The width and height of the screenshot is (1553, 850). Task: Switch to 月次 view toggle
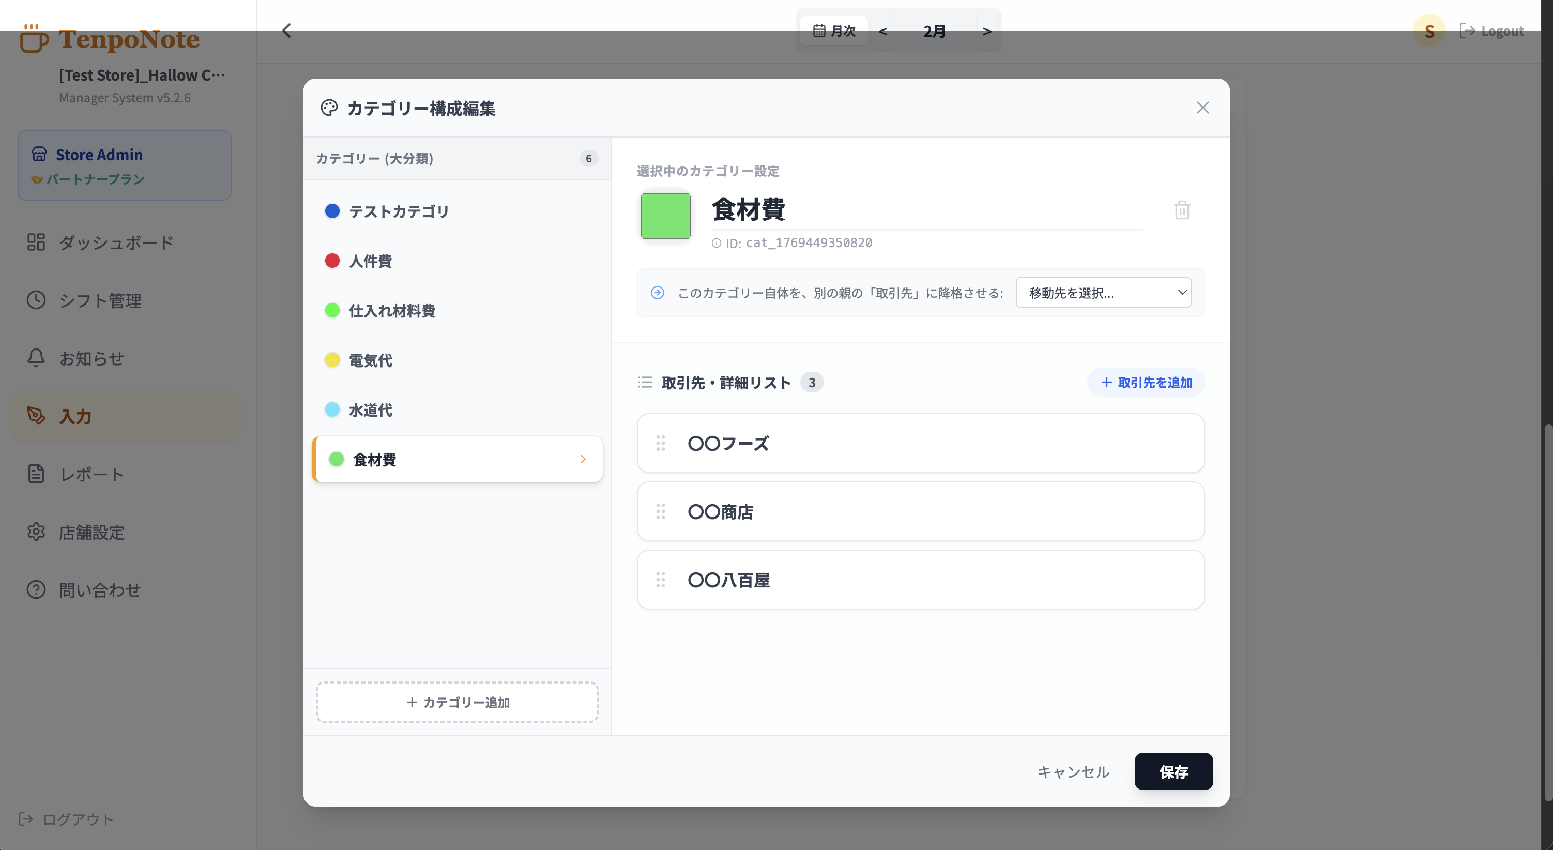coord(834,31)
